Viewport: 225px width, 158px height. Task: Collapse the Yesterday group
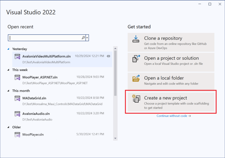click(x=8, y=49)
